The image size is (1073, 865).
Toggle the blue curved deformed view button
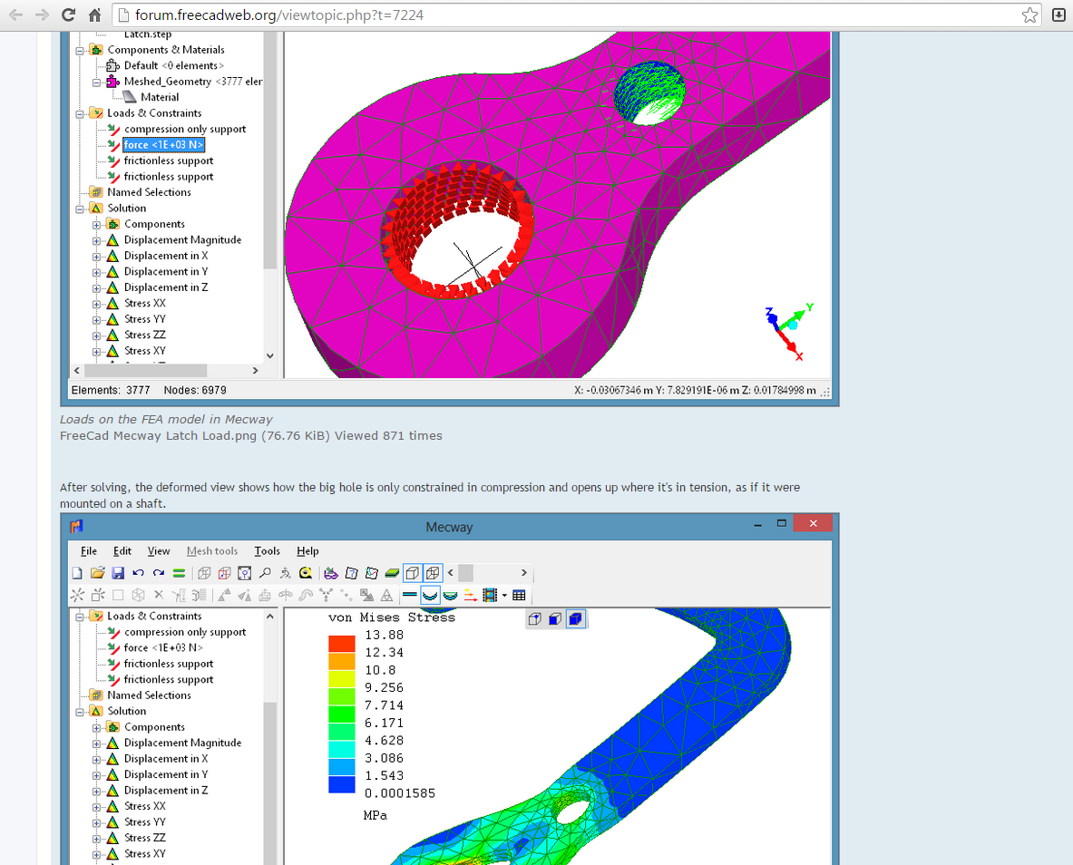(x=430, y=596)
